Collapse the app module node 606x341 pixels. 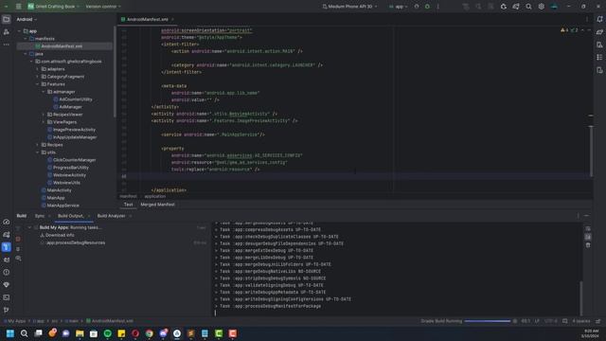[x=19, y=31]
